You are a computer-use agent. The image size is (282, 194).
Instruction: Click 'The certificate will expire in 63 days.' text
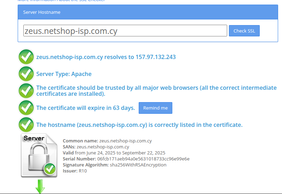[x=86, y=108]
